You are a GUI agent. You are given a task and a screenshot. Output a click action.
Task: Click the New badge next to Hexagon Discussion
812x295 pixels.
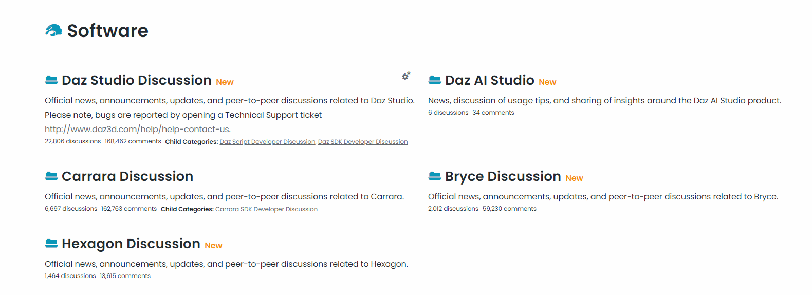pyautogui.click(x=213, y=246)
